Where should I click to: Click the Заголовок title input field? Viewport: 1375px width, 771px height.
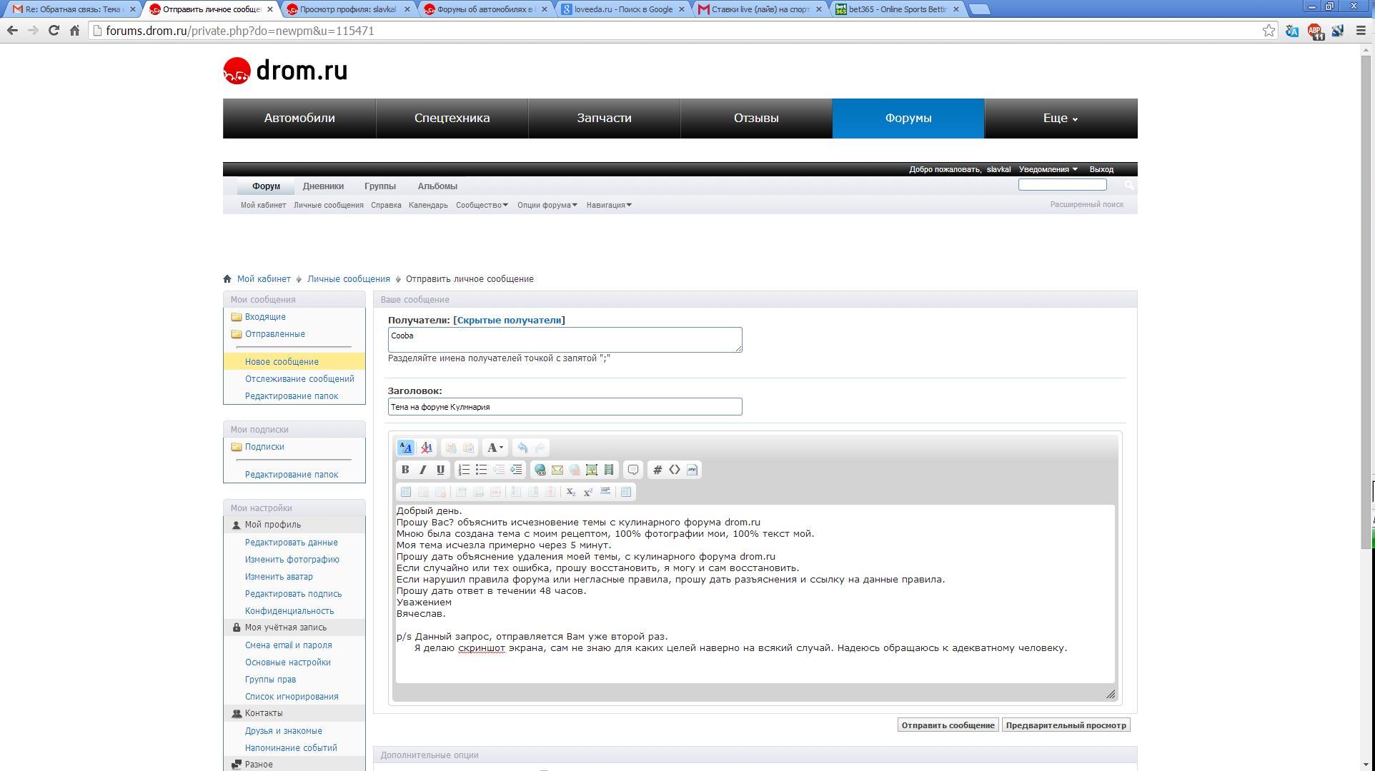coord(565,407)
